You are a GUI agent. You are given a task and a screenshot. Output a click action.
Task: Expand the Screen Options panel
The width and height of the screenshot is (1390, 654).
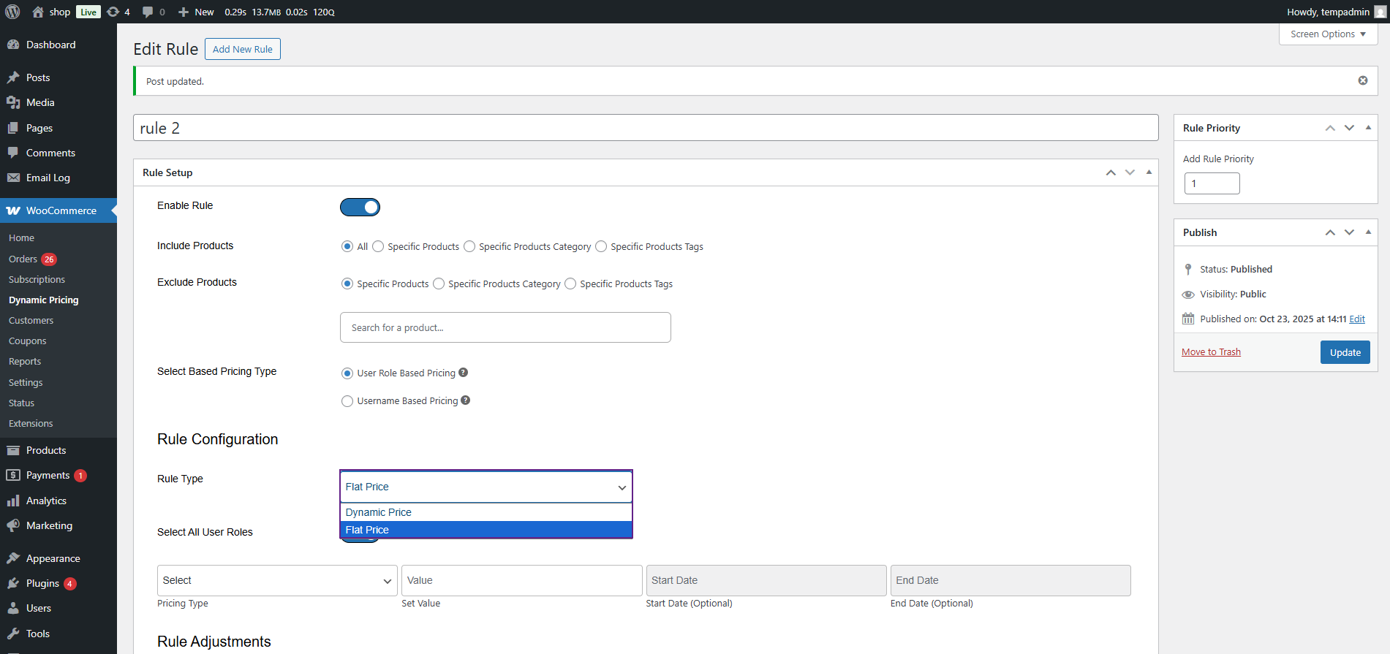[1327, 34]
